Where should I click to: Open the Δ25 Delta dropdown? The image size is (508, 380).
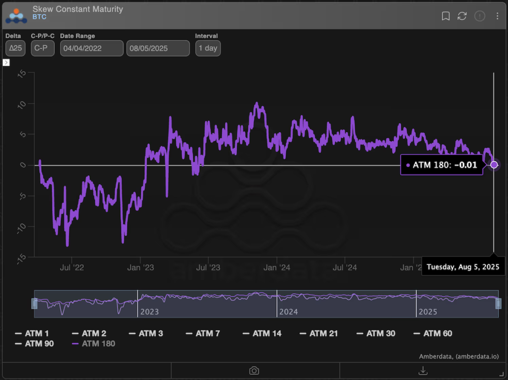point(15,48)
